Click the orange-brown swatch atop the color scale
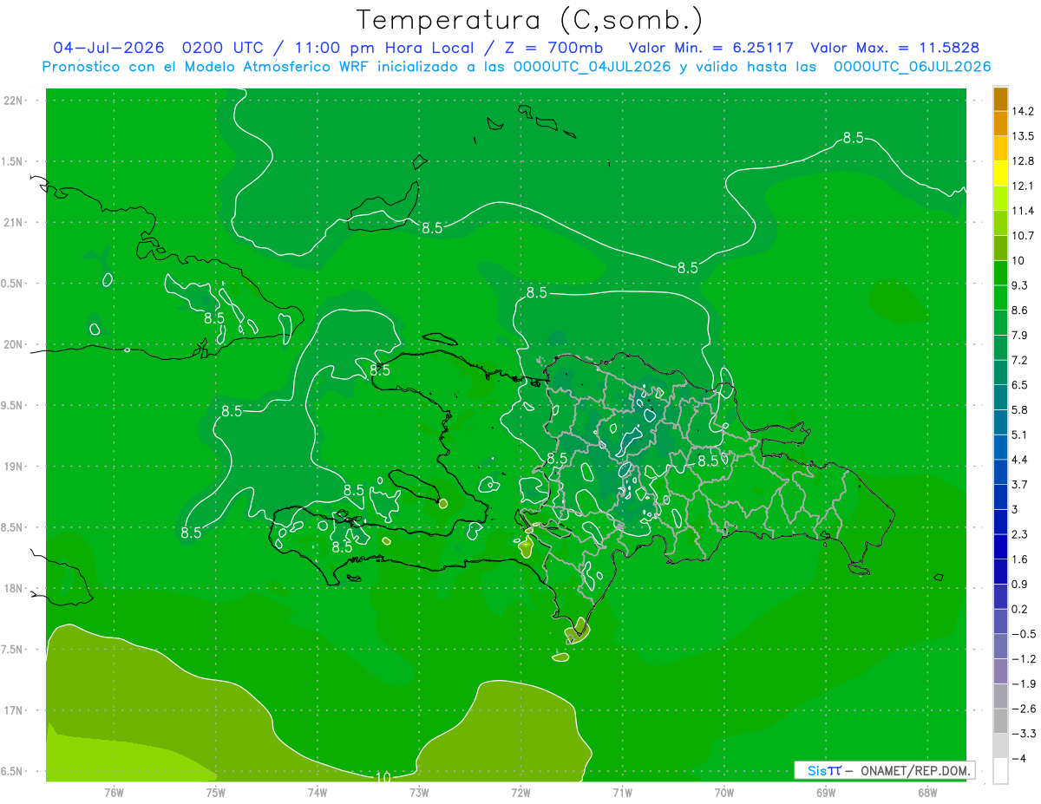The height and width of the screenshot is (804, 1041). pos(1000,98)
